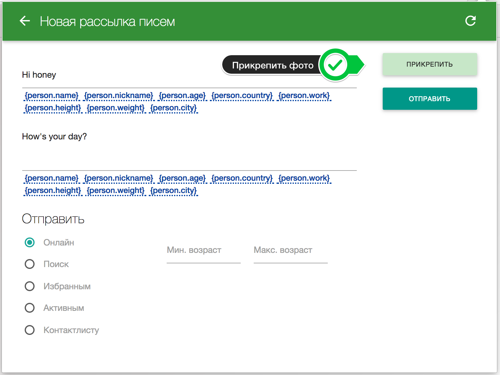Insert {person.weight} tag under the message body
This screenshot has width=500, height=375.
coord(115,191)
